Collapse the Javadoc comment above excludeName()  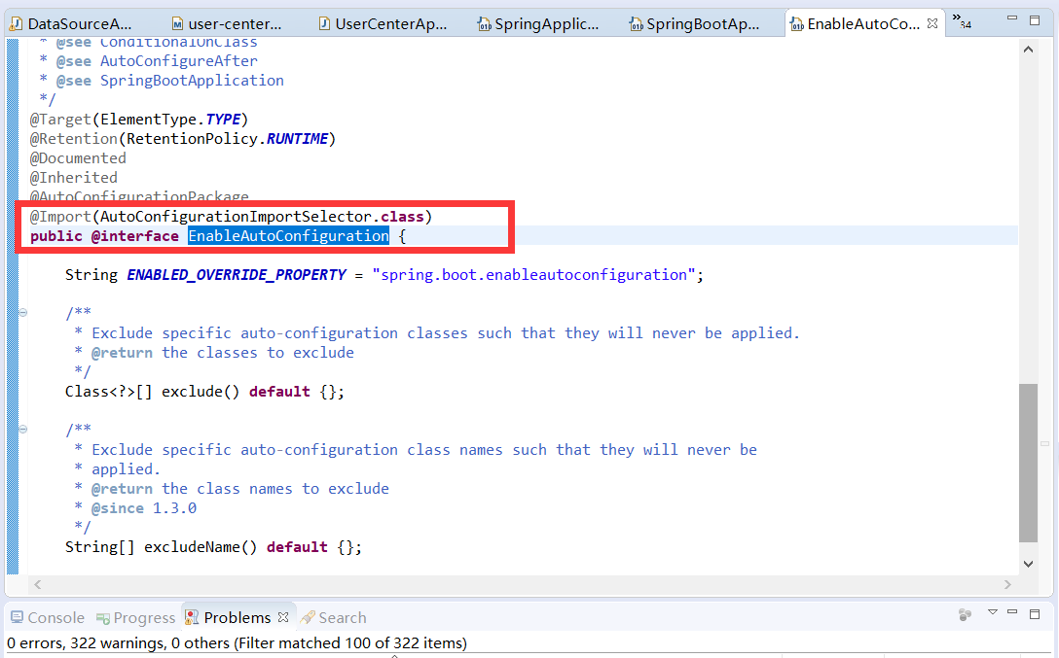pos(23,429)
